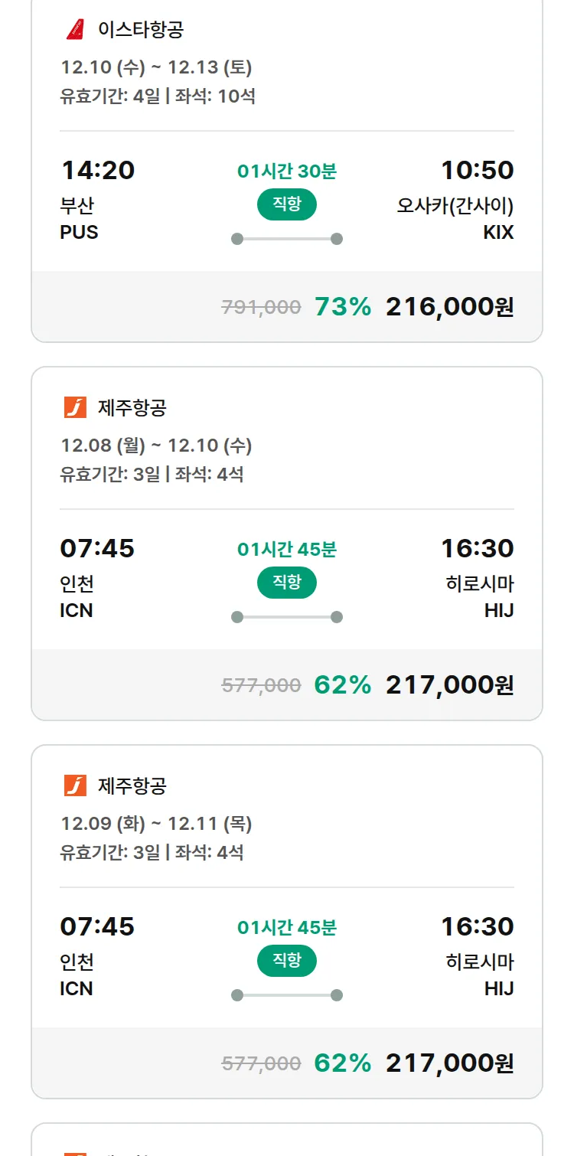Click the Eastar Jet red tail logo
Screen dimensions: 574x1156
click(75, 30)
